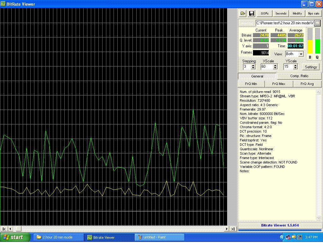Click the XScale value field

pyautogui.click(x=267, y=67)
